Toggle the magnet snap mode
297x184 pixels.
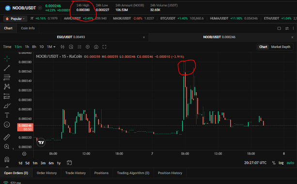click(7, 159)
